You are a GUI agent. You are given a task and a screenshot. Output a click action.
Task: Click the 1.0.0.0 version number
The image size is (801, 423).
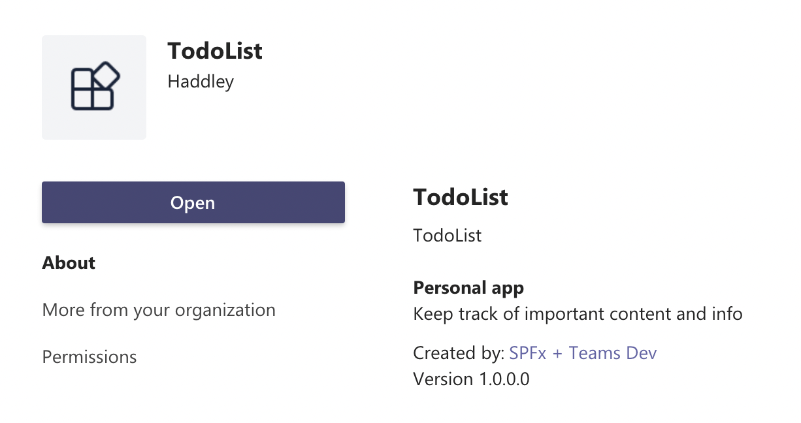coord(504,379)
